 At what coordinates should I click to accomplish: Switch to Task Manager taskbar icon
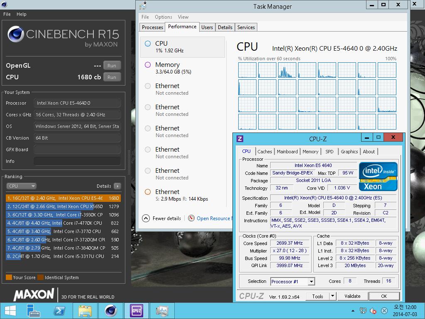162,311
